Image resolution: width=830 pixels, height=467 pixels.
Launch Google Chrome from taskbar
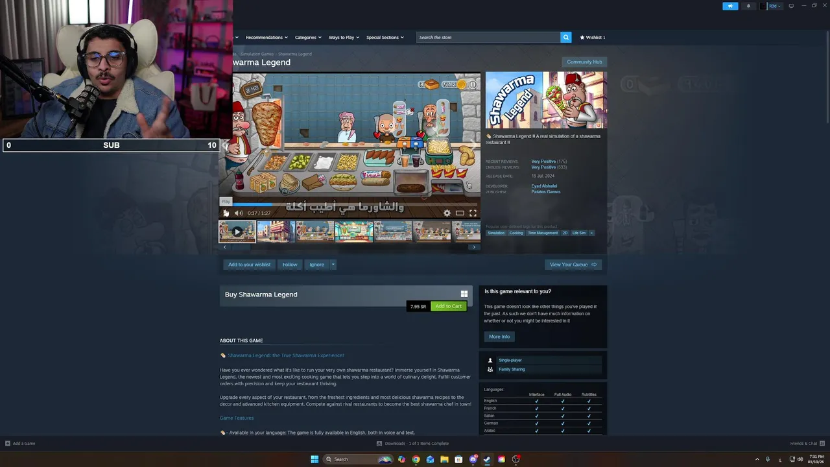click(x=416, y=459)
